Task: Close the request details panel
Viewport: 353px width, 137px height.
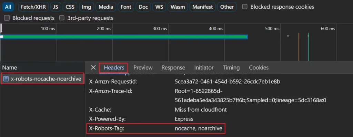Action: click(x=93, y=67)
